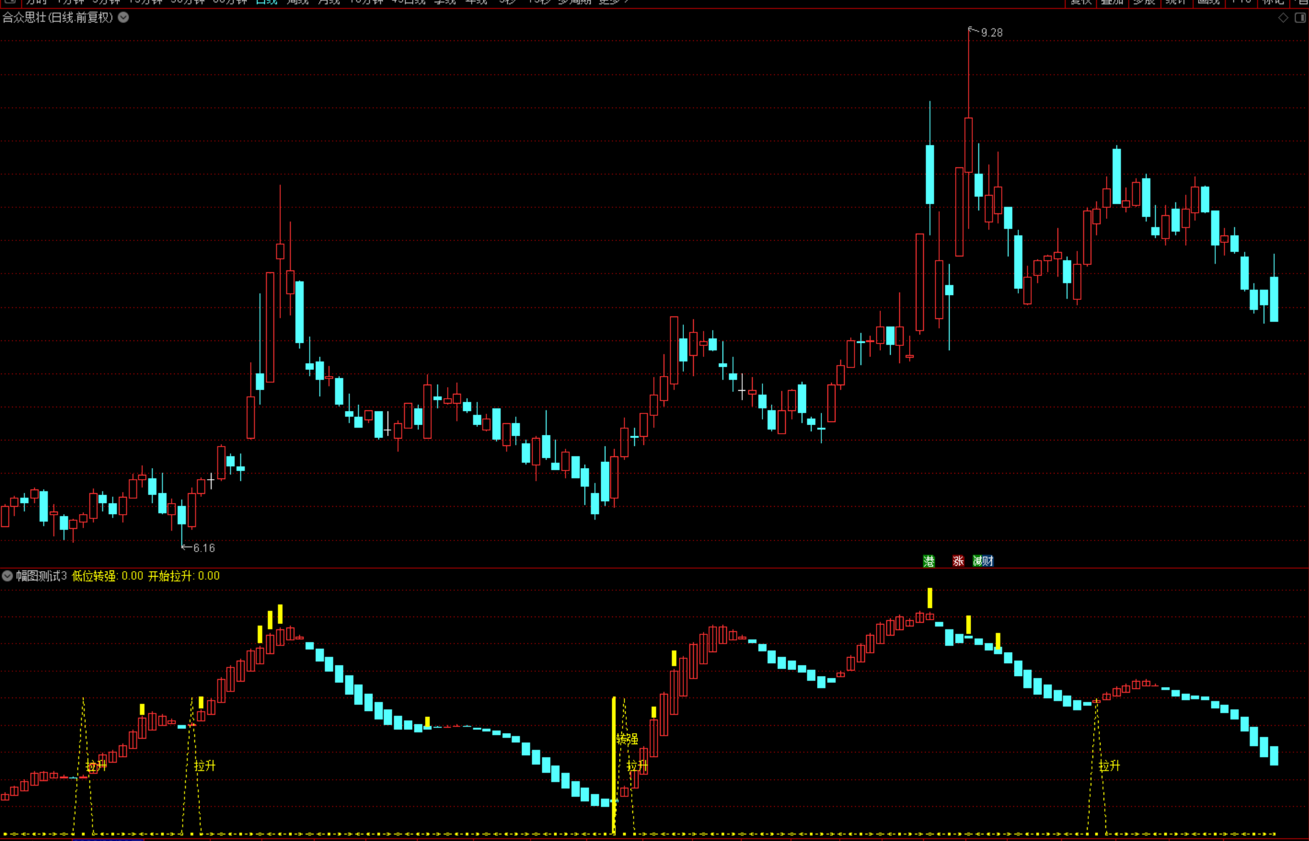The height and width of the screenshot is (841, 1309).
Task: Switch to the 日线 period tab
Action: tap(266, 2)
